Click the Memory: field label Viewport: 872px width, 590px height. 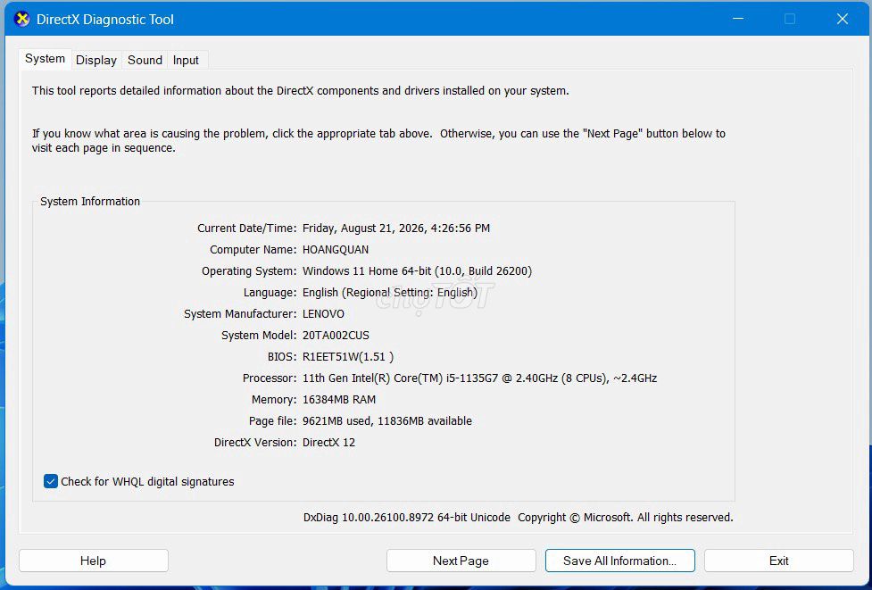[274, 400]
